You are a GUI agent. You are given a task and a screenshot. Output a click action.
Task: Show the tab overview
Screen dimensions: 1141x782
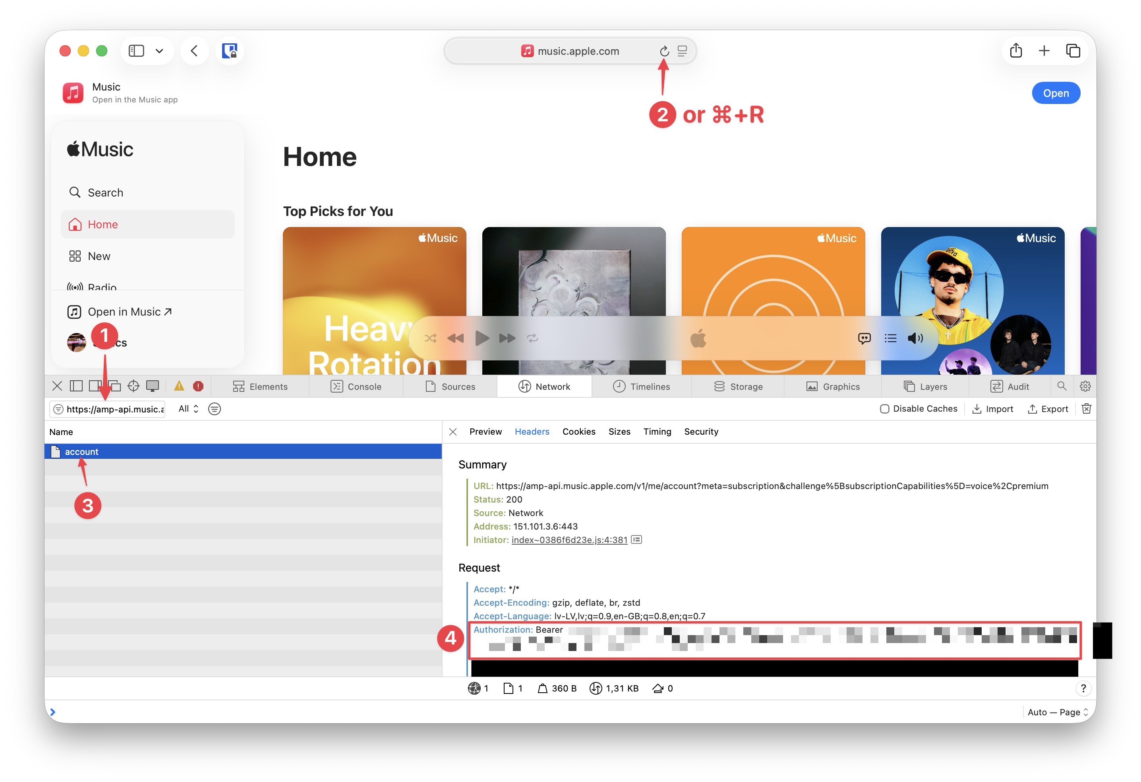point(1073,50)
